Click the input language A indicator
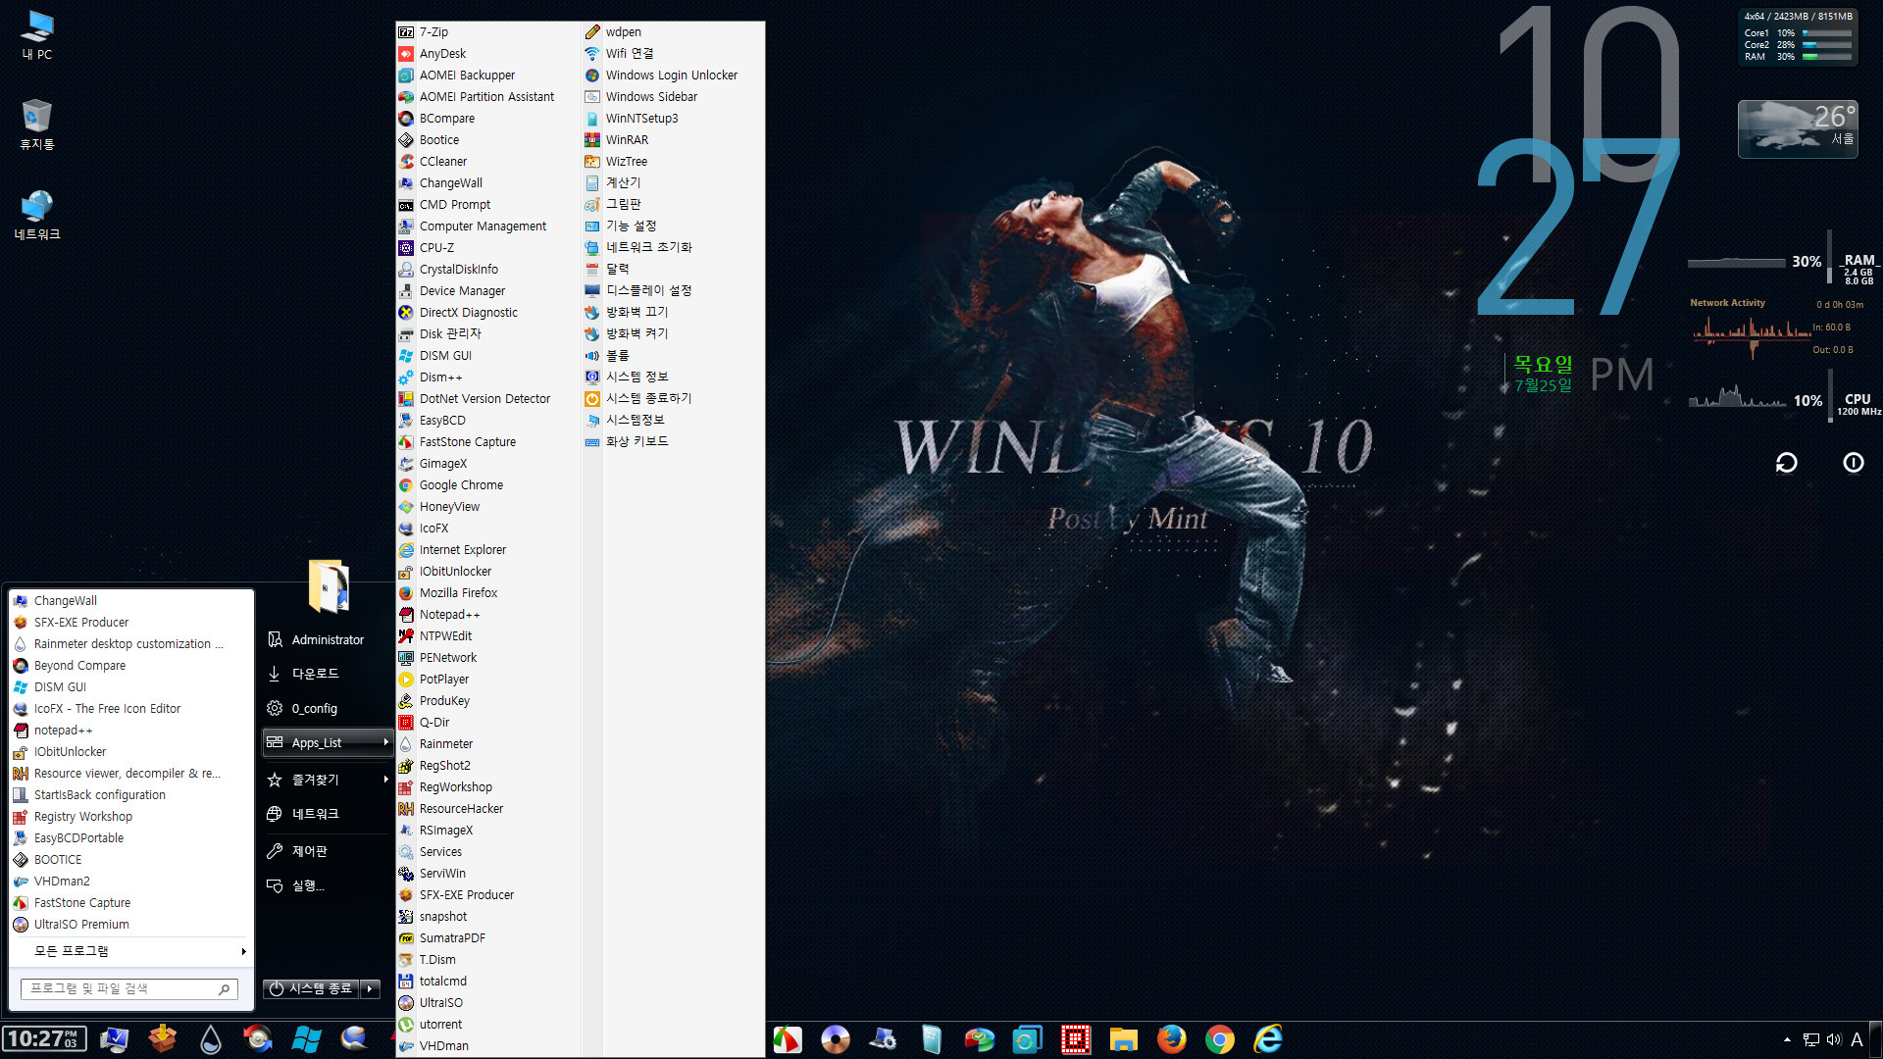This screenshot has width=1883, height=1059. pyautogui.click(x=1857, y=1039)
